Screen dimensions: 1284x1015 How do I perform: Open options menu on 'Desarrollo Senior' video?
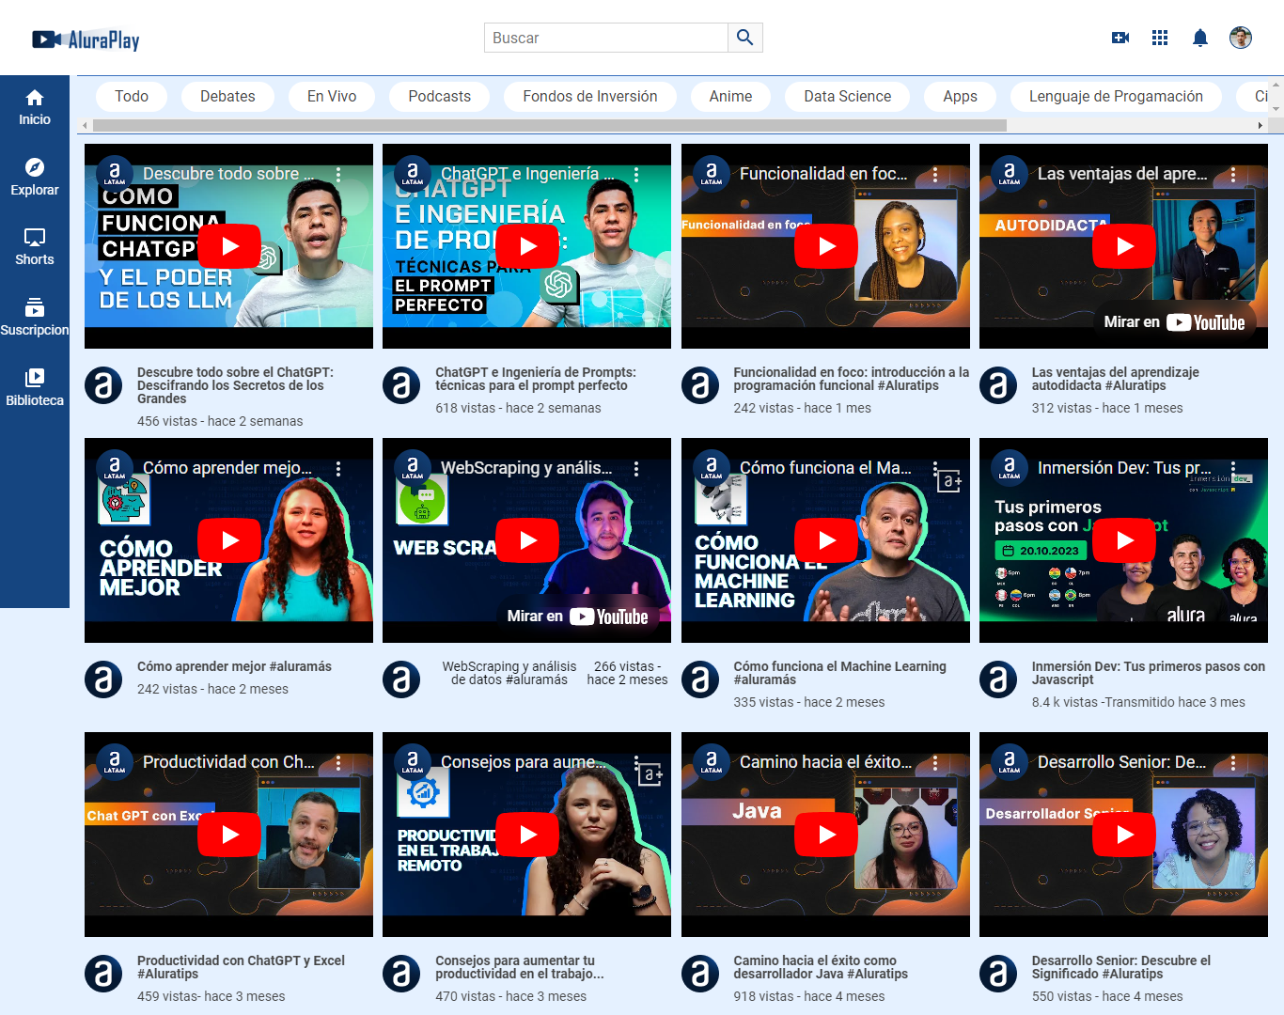1233,762
